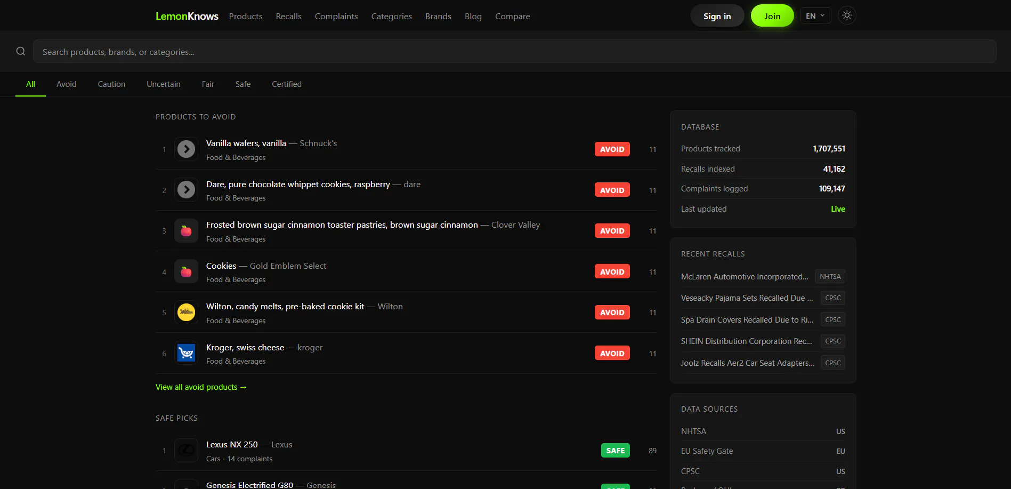Open the Compare page in navigation
1011x489 pixels.
coord(513,17)
